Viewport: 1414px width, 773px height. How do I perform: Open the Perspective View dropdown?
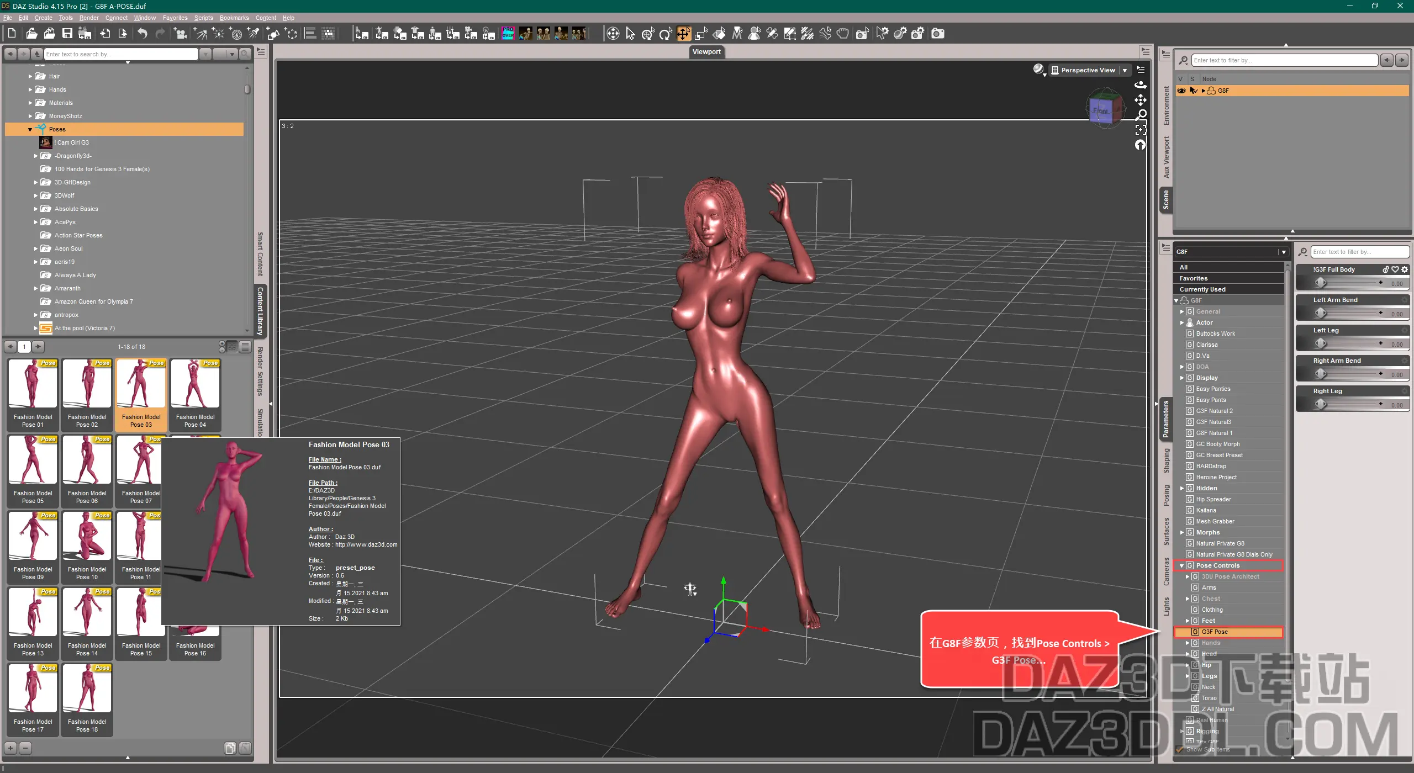(x=1090, y=70)
